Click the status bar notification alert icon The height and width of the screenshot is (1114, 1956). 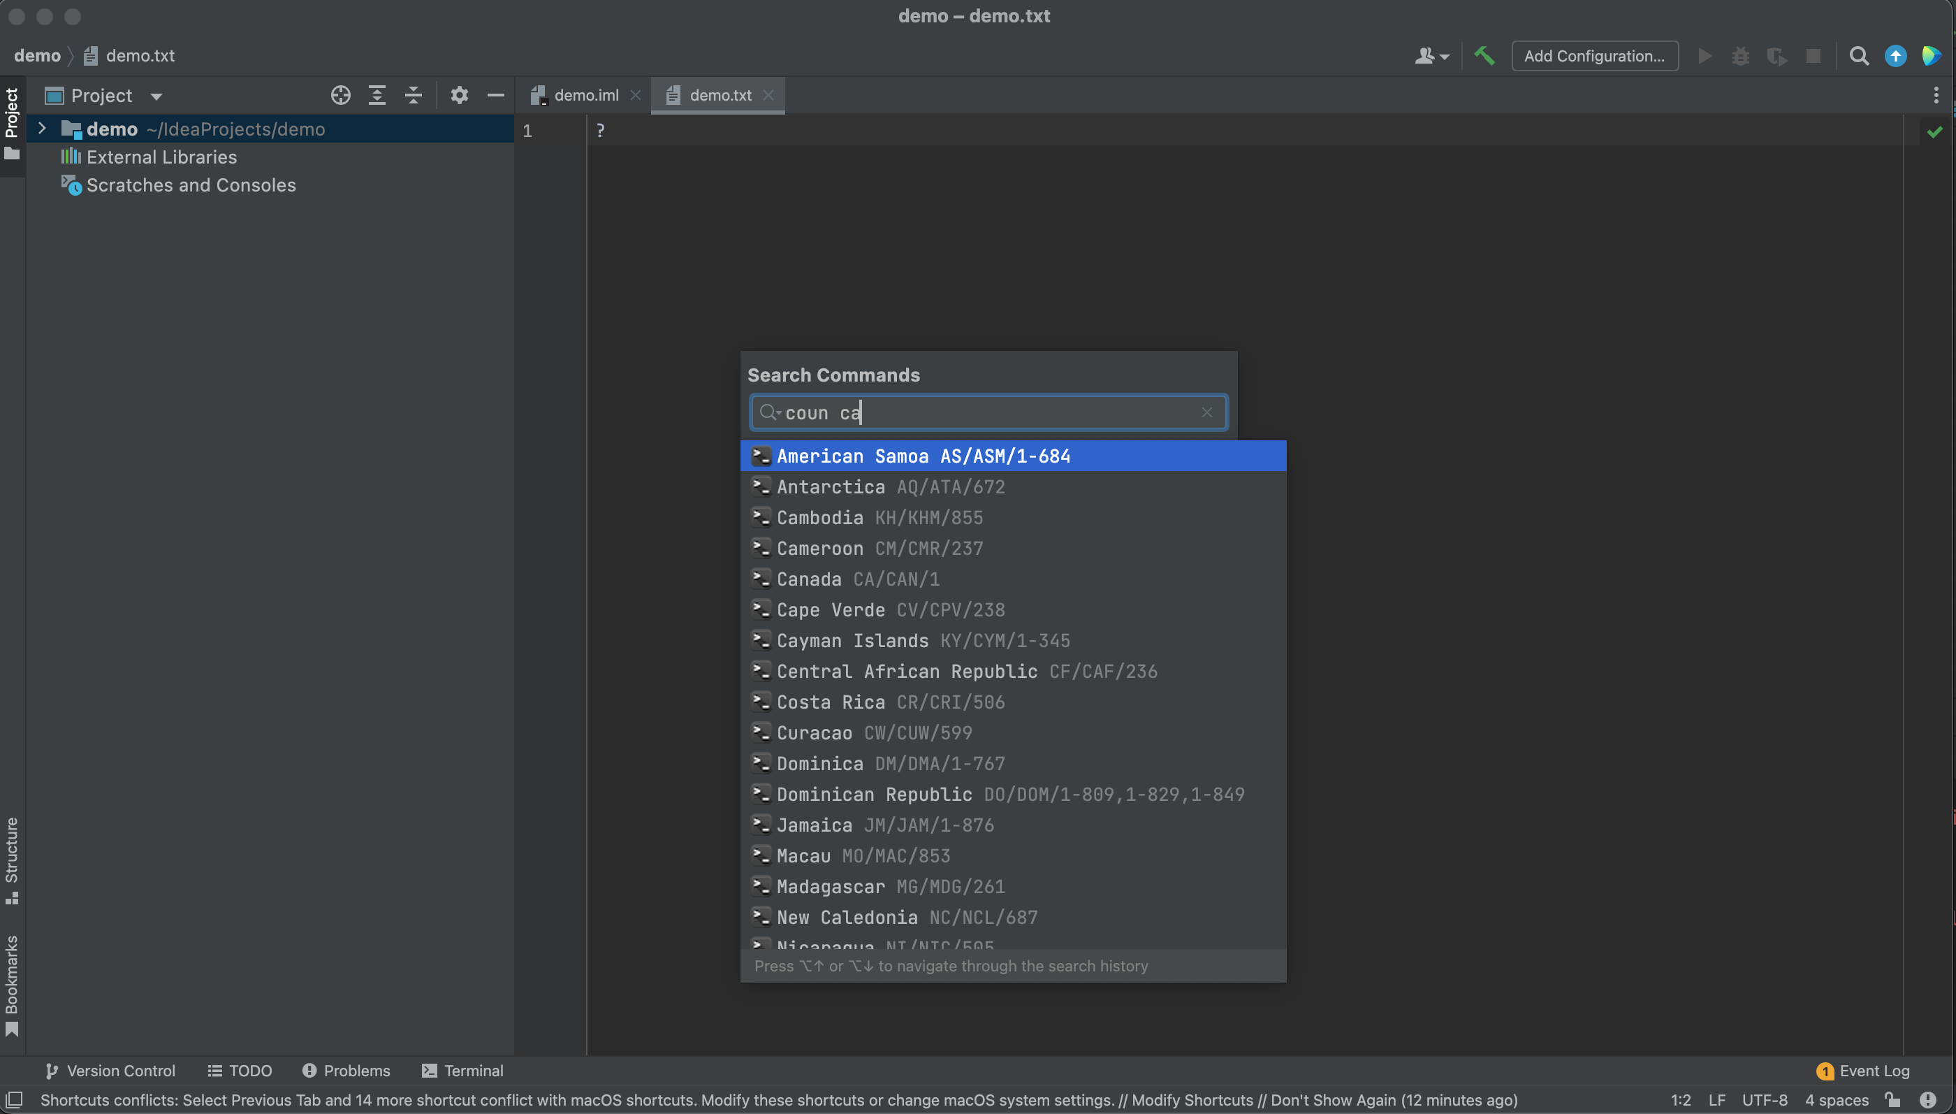click(1929, 1100)
